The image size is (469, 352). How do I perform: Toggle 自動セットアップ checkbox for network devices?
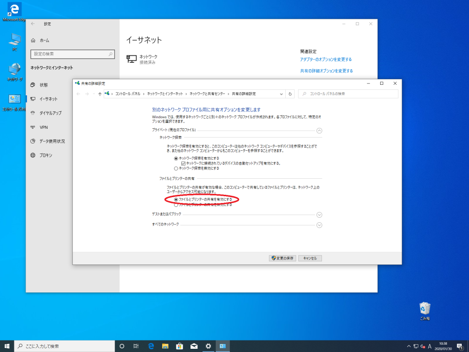183,163
